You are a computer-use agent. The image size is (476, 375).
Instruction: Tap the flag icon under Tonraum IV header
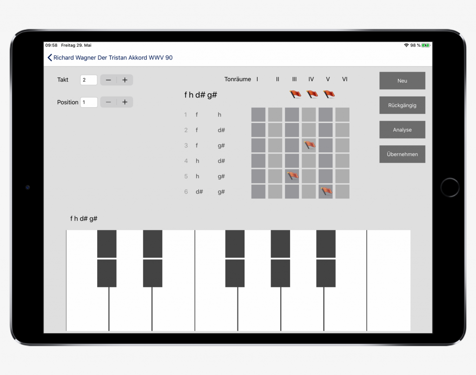coord(312,94)
